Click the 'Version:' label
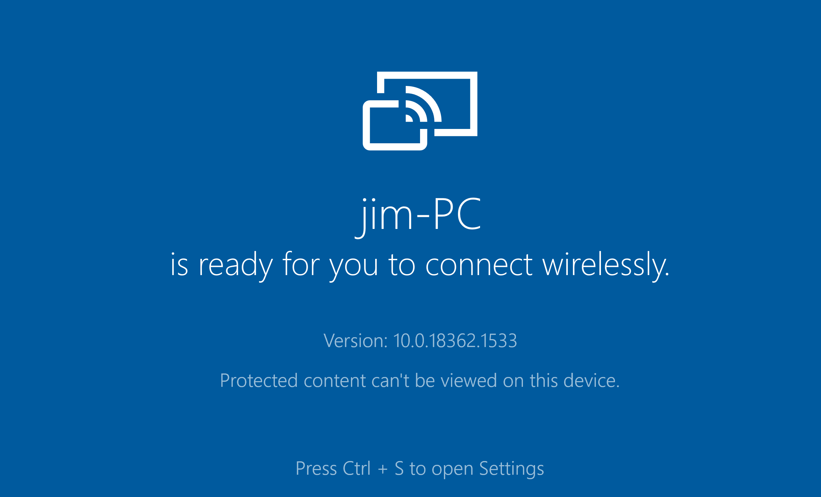The width and height of the screenshot is (821, 497). pos(355,341)
